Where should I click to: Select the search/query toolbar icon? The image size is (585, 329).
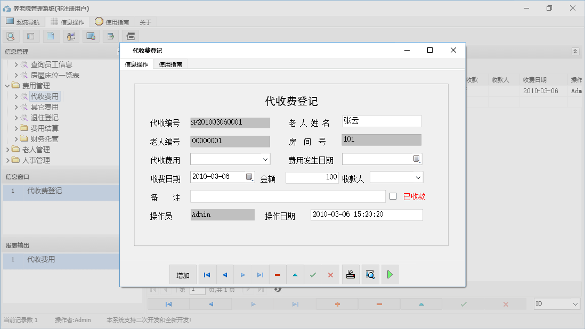pyautogui.click(x=11, y=36)
